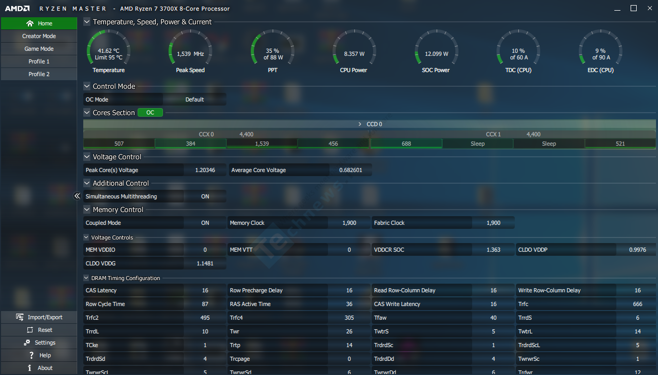The width and height of the screenshot is (658, 375).
Task: Collapse the Voltage Control section
Action: pyautogui.click(x=87, y=157)
